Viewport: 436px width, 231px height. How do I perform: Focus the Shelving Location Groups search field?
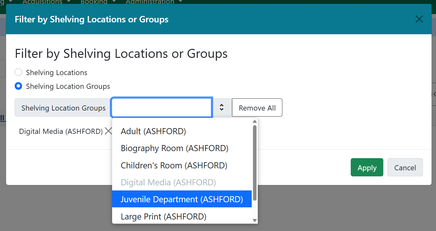(161, 108)
